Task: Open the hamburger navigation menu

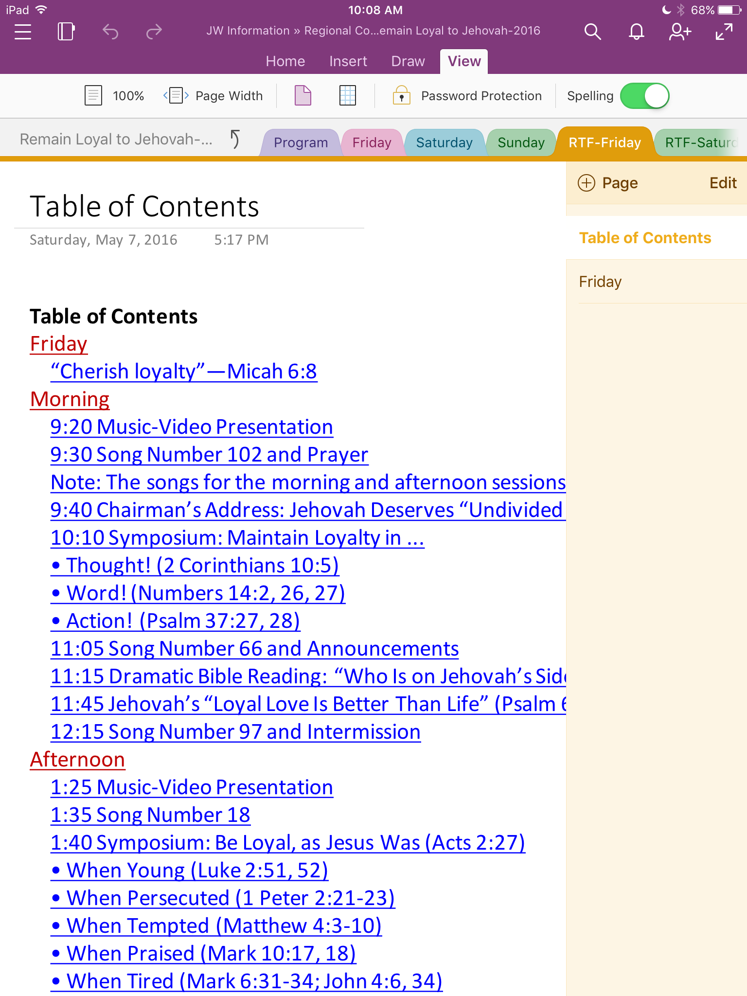Action: [23, 32]
